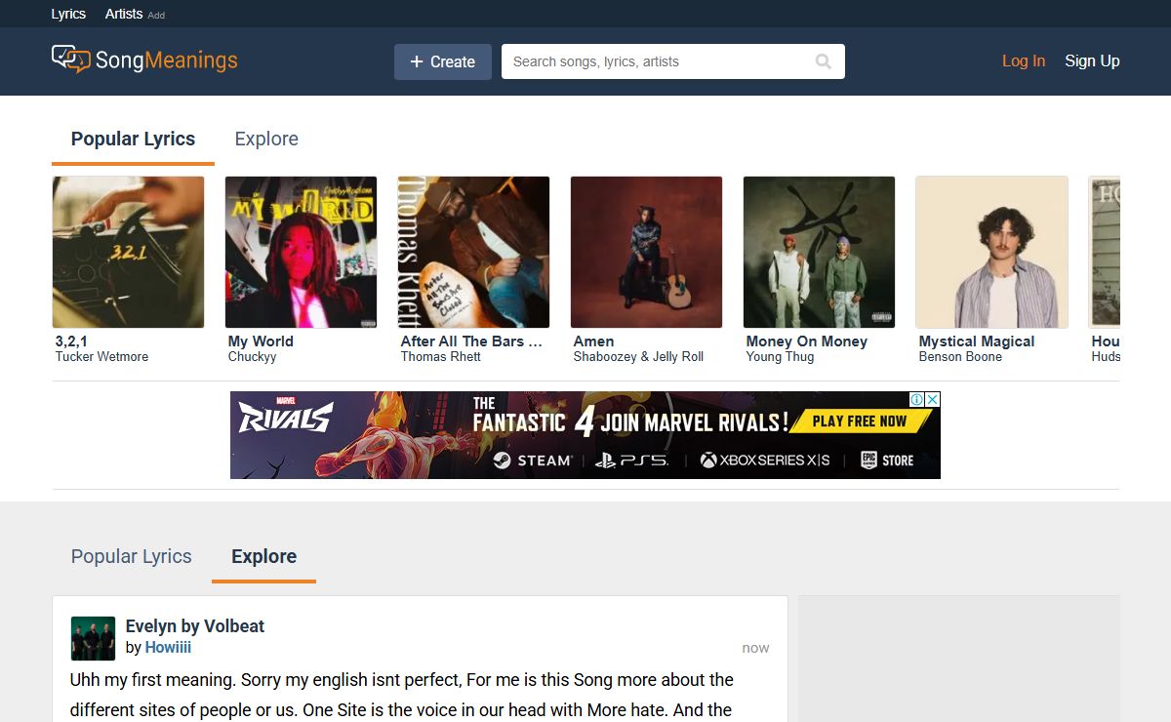The image size is (1171, 722).
Task: Click the ad info icon on the Marvel Rivals banner
Action: (917, 399)
